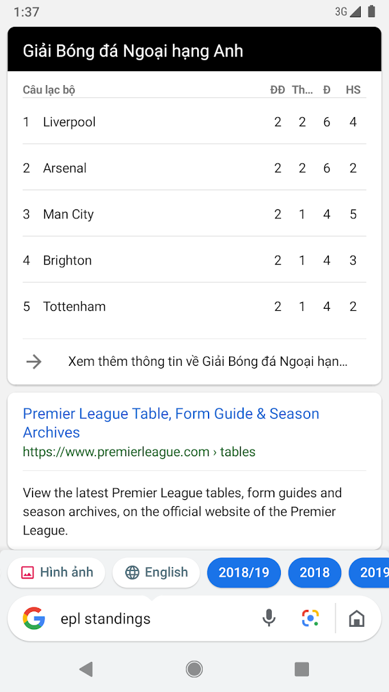Tap the Google Lens camera icon
This screenshot has height=692, width=389.
coord(310,618)
